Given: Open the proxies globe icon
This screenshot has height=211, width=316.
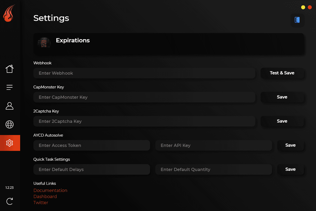Looking at the screenshot, I should pos(10,124).
